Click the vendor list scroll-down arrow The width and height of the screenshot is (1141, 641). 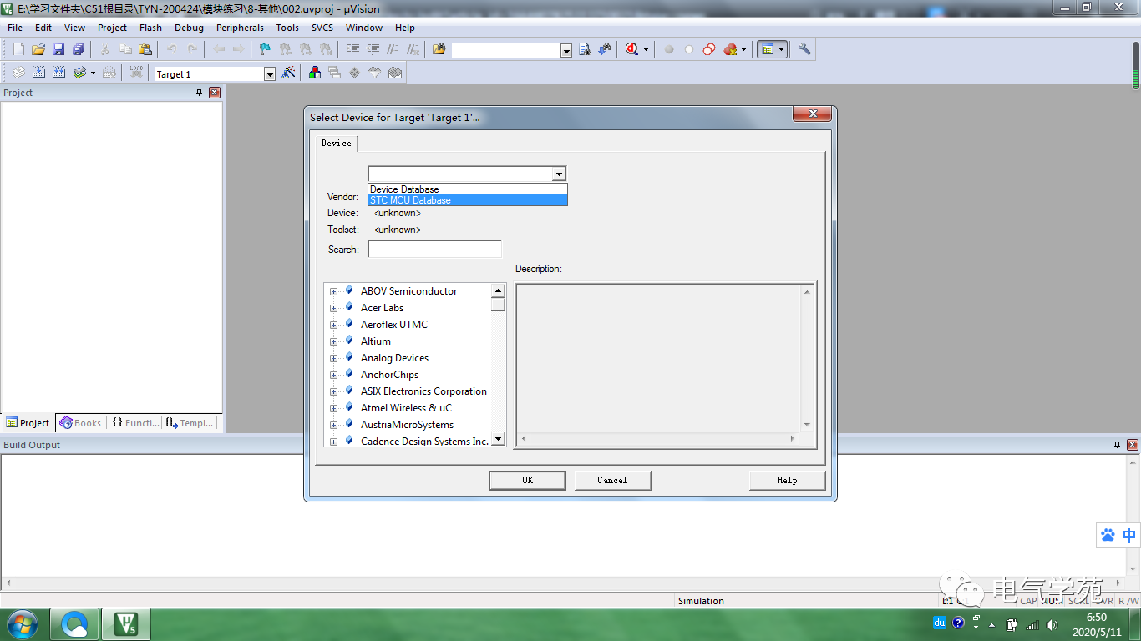coord(498,438)
